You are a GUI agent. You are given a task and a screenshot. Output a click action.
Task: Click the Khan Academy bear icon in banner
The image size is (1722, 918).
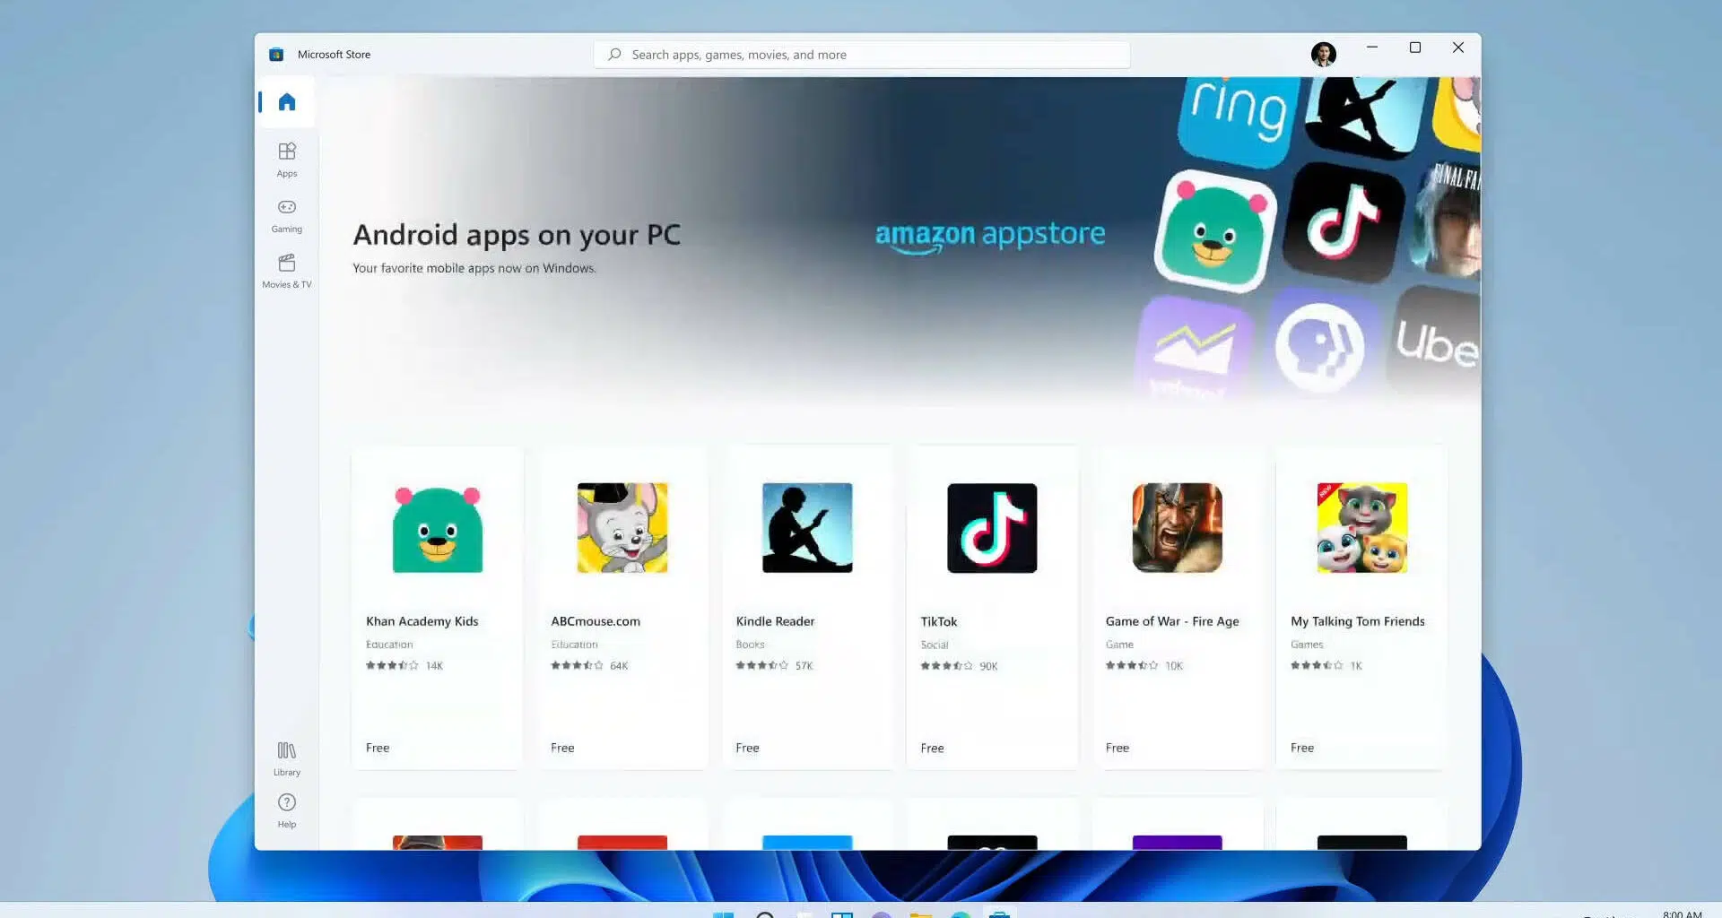1215,231
